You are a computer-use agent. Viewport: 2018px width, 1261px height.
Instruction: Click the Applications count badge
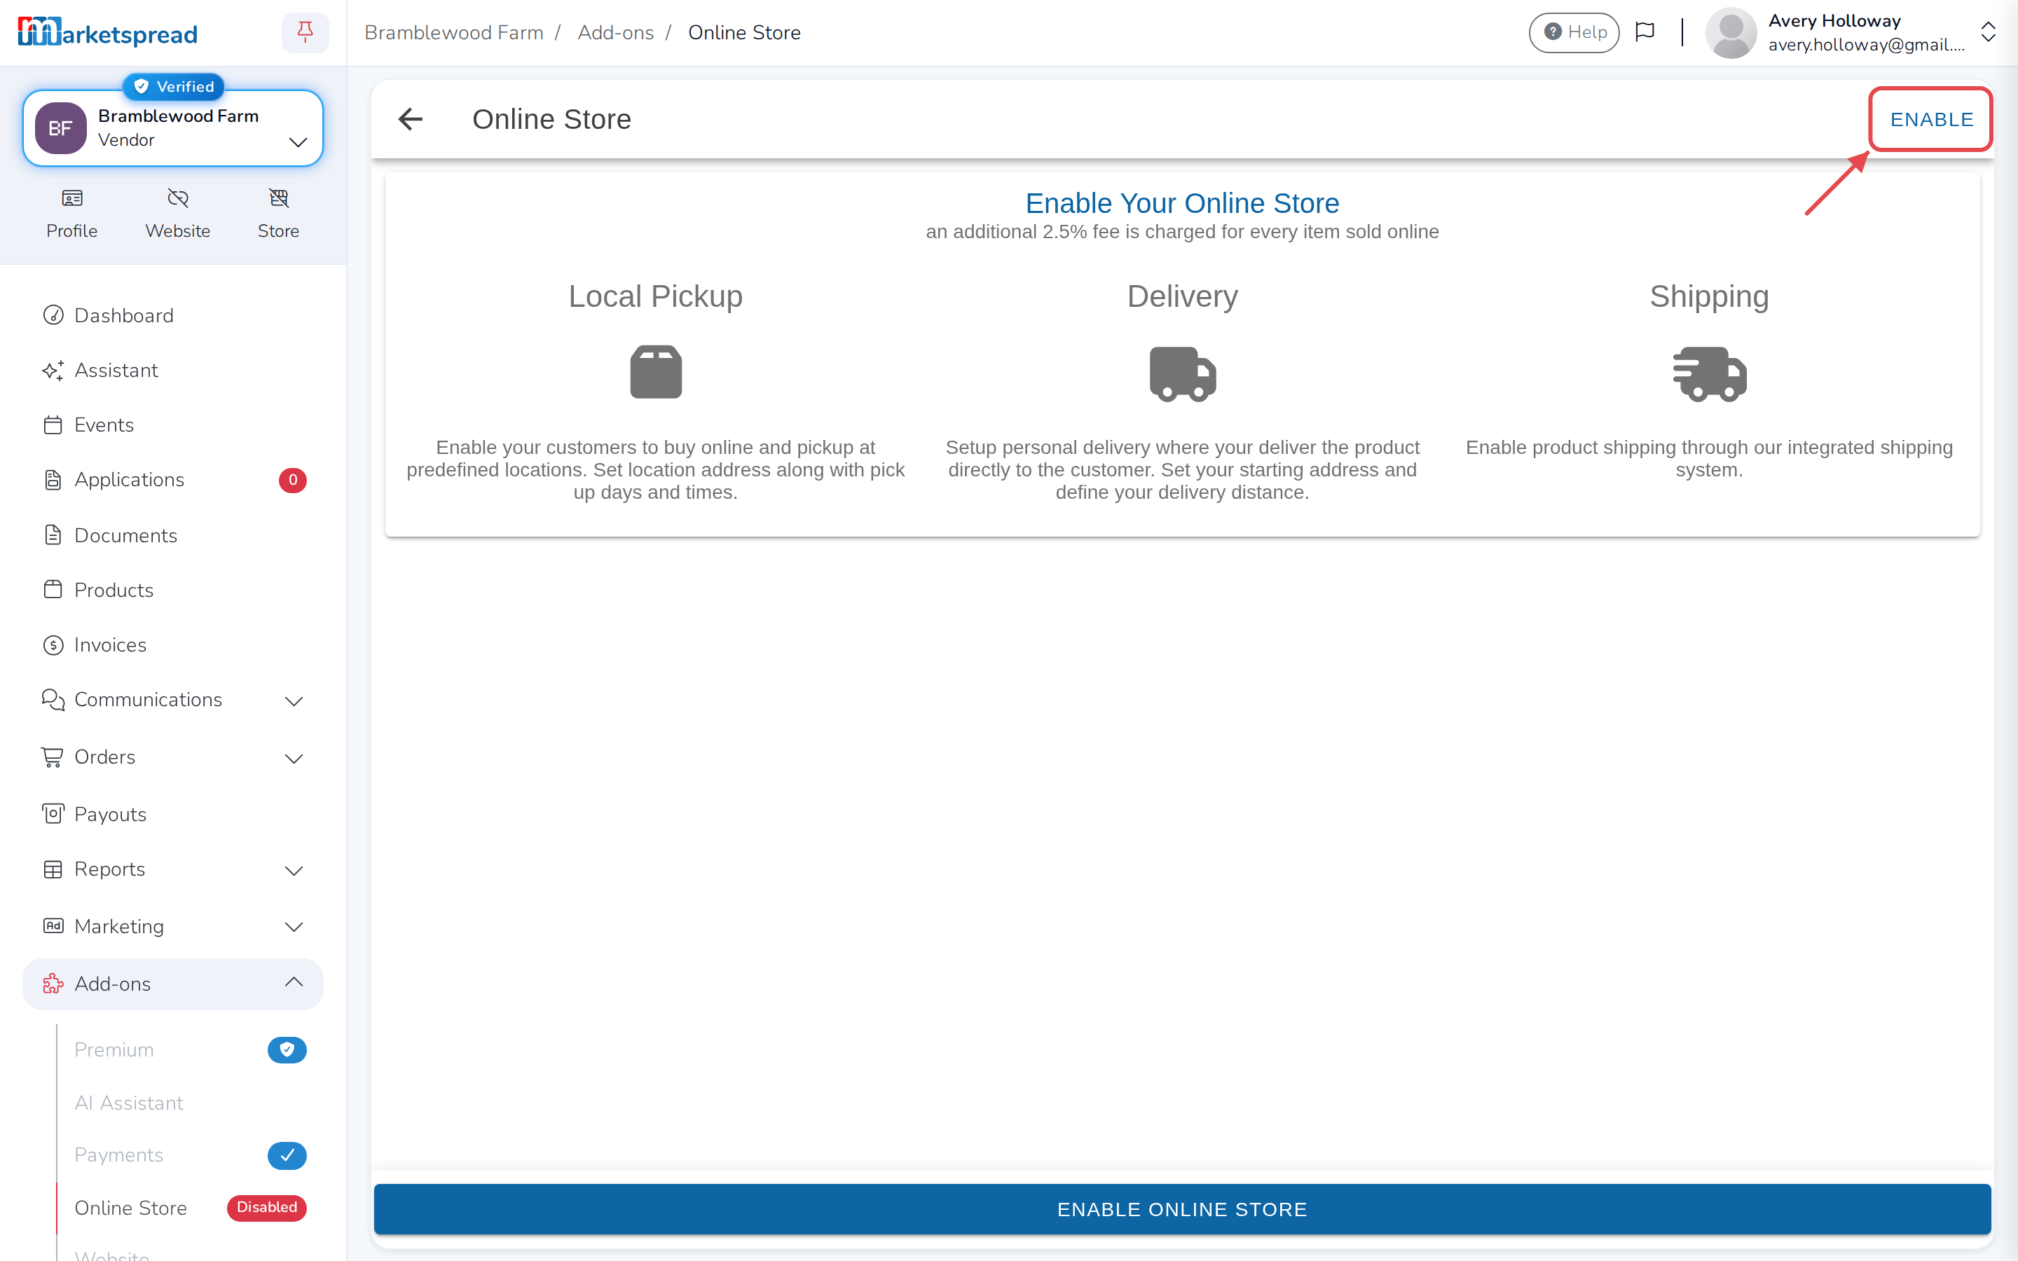click(x=293, y=480)
